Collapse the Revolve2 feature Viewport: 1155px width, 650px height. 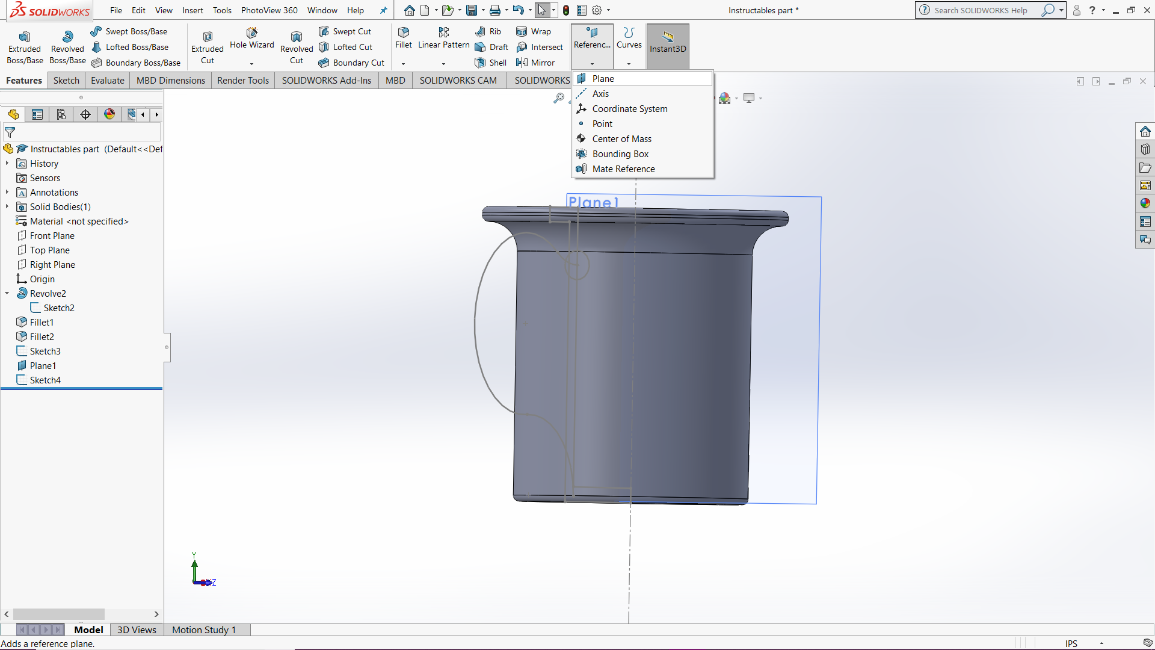[x=7, y=293]
